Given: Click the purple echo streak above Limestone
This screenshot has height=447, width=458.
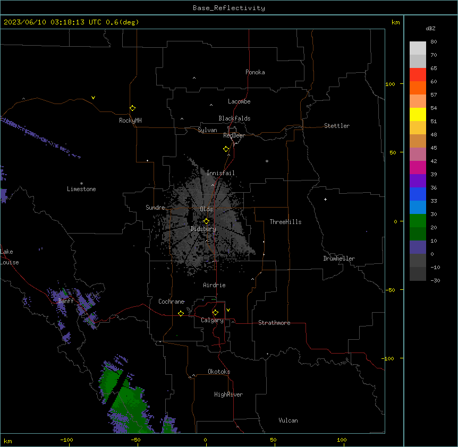Looking at the screenshot, I should coord(39,136).
